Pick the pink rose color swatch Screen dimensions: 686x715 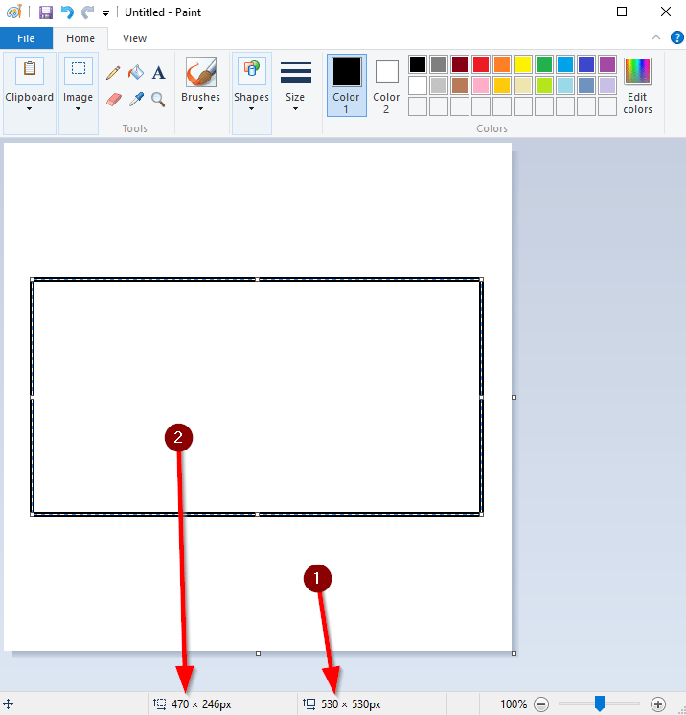click(x=481, y=85)
